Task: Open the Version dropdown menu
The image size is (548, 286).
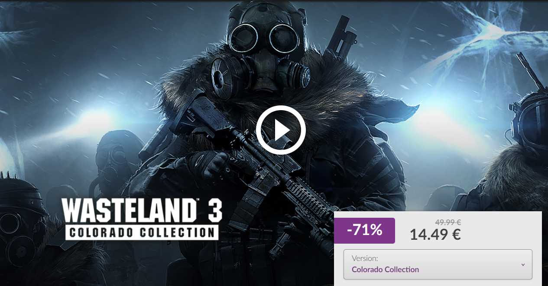Action: click(438, 264)
